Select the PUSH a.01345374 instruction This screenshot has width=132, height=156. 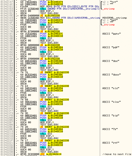(51, 2)
